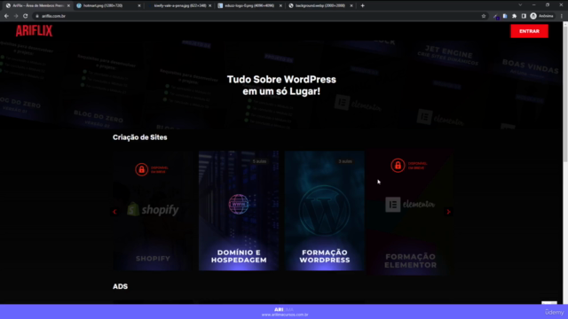
Task: Click the page vertical scrollbar thumb
Action: [x=565, y=94]
